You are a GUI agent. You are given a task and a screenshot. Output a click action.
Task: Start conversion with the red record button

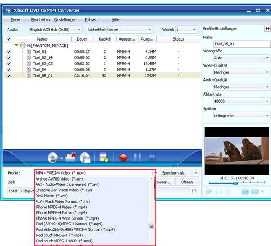tap(124, 158)
